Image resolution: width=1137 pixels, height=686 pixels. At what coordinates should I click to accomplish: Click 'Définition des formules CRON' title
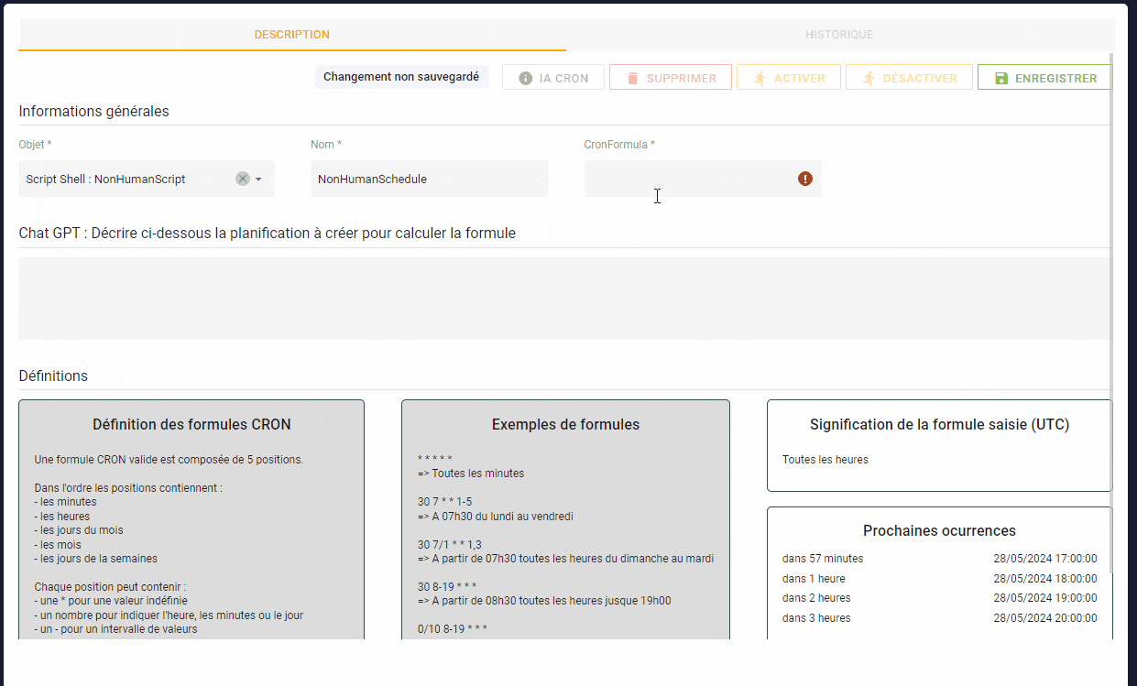(x=191, y=424)
